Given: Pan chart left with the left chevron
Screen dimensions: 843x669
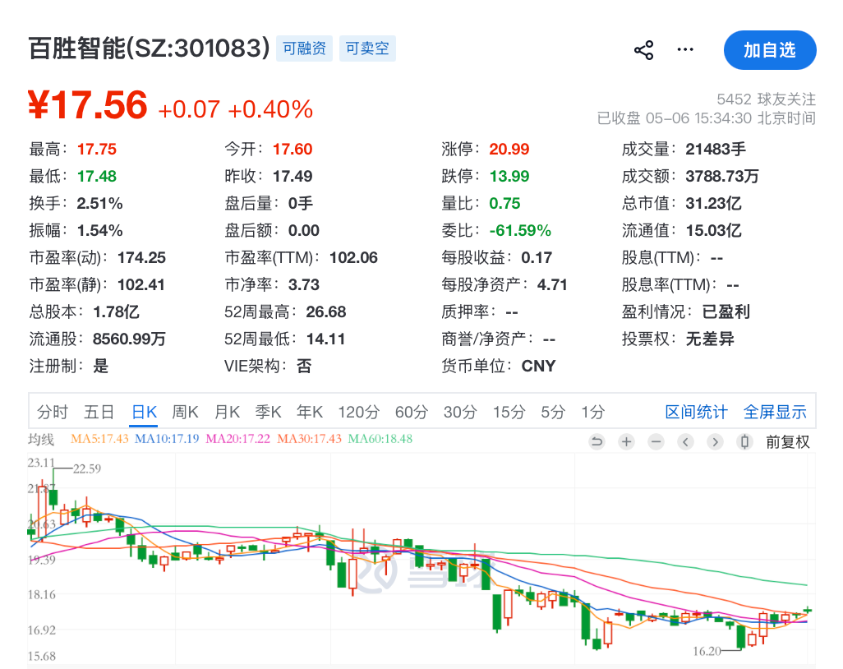Looking at the screenshot, I should [x=685, y=442].
